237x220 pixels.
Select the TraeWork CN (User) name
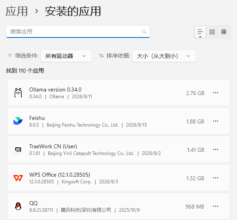53,146
